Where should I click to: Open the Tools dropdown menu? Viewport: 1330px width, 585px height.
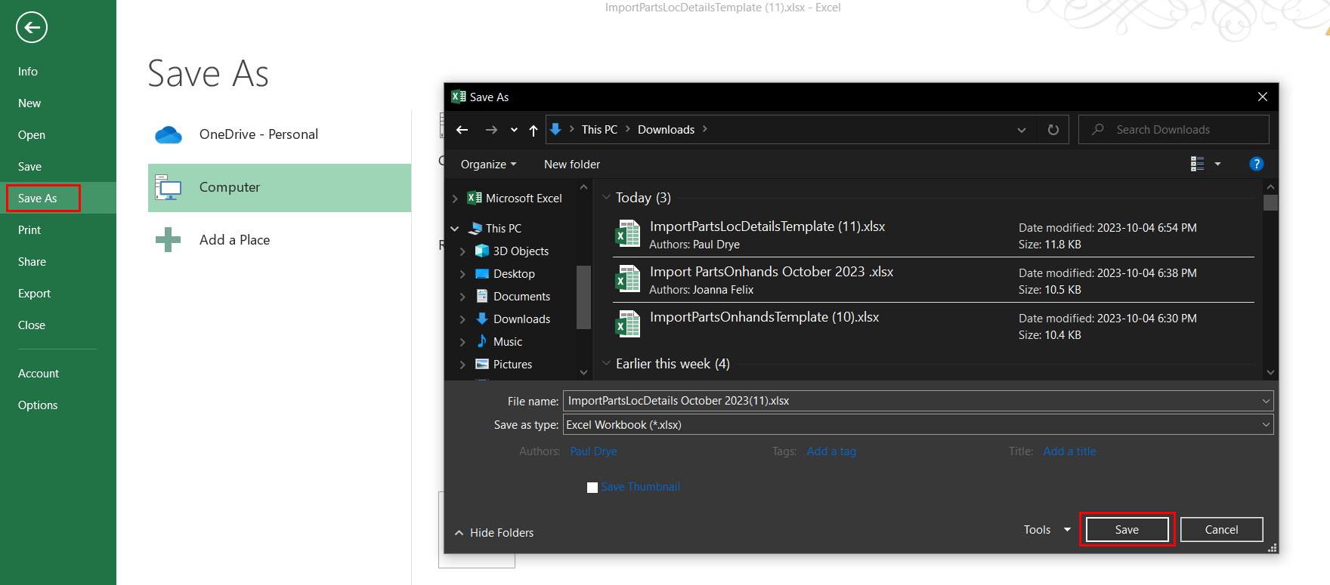[1047, 530]
